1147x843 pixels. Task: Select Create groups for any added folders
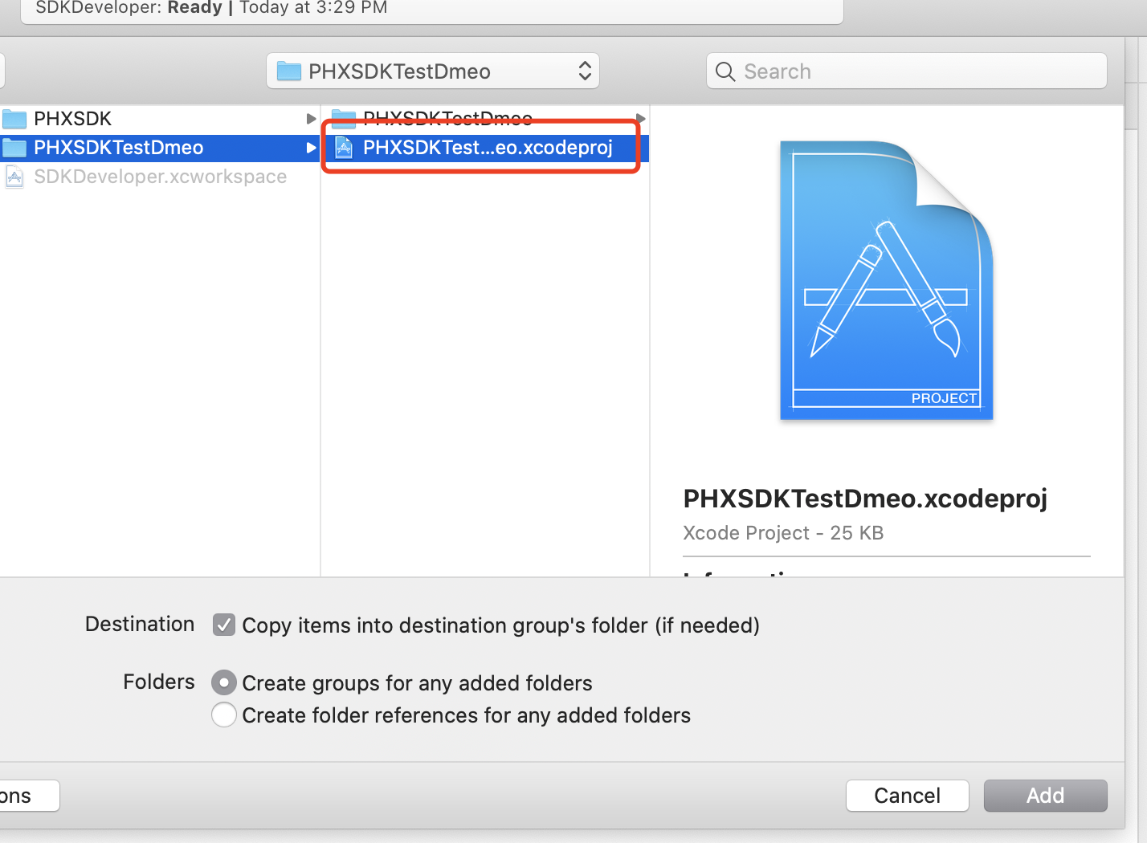(x=224, y=682)
